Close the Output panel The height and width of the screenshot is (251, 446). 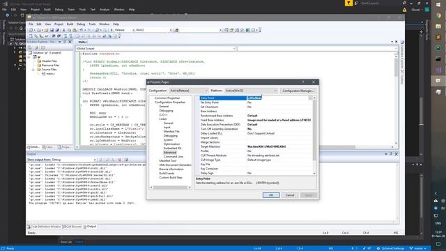click(397, 154)
